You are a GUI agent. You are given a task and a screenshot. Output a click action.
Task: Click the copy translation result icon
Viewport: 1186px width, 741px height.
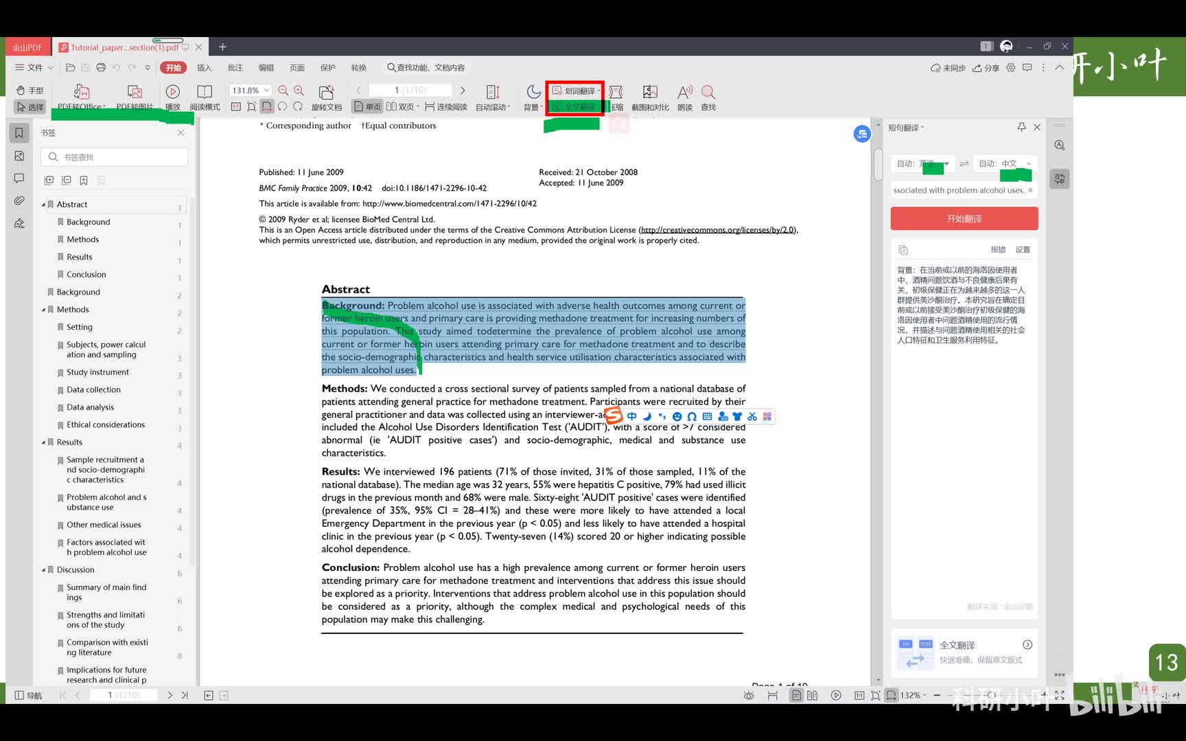pos(903,250)
